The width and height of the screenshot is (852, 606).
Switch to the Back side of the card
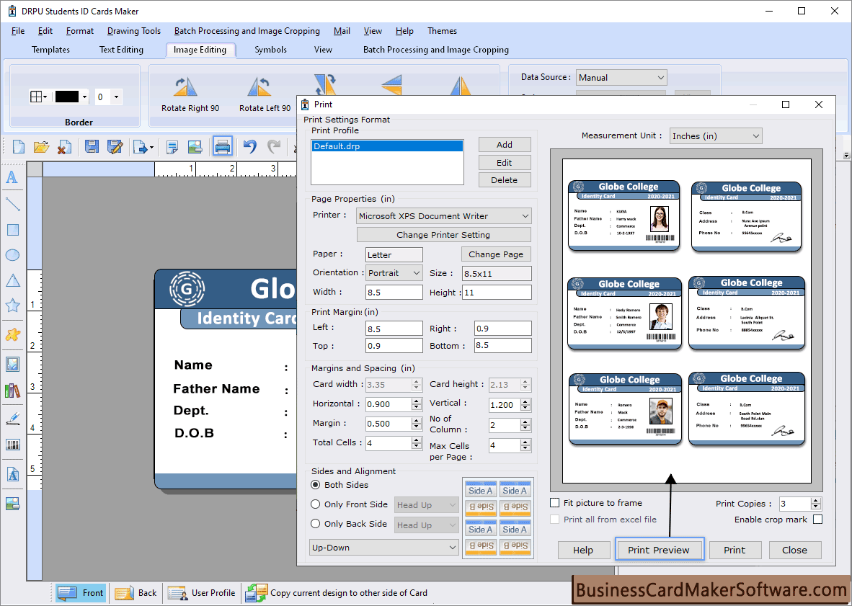136,592
